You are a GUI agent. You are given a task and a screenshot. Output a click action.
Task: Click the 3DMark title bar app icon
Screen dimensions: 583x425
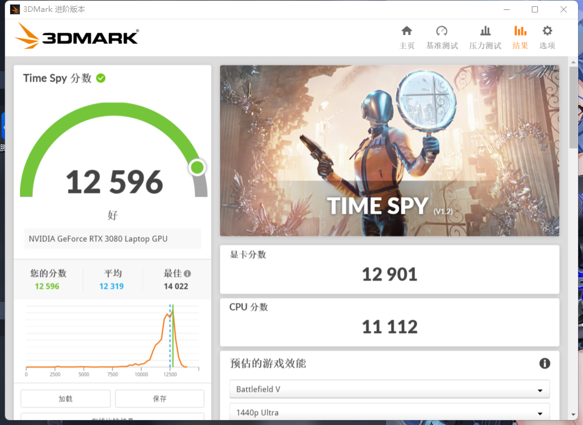(14, 9)
